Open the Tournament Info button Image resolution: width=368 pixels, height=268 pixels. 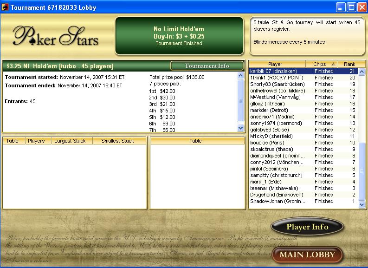207,66
